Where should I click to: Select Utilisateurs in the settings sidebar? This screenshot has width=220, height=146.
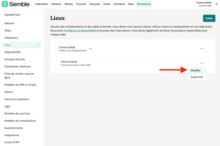[11, 38]
